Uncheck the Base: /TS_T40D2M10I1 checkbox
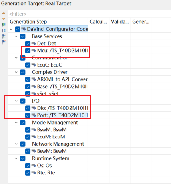This screenshot has width=171, height=184. [x=28, y=87]
